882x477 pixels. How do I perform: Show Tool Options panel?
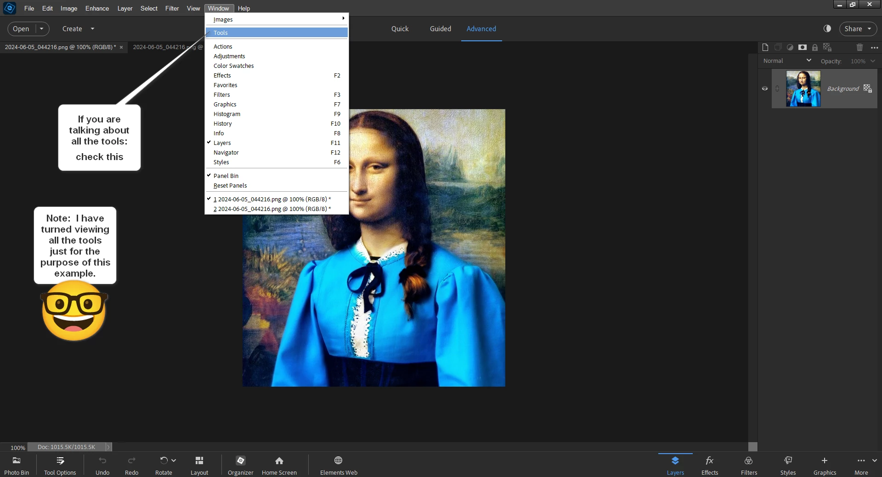(60, 465)
